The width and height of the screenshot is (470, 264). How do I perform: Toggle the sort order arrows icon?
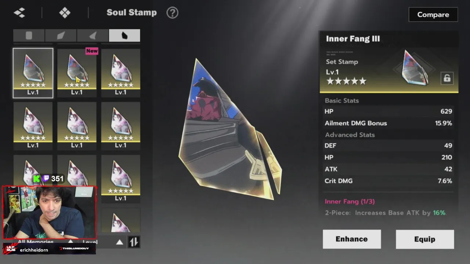134,242
